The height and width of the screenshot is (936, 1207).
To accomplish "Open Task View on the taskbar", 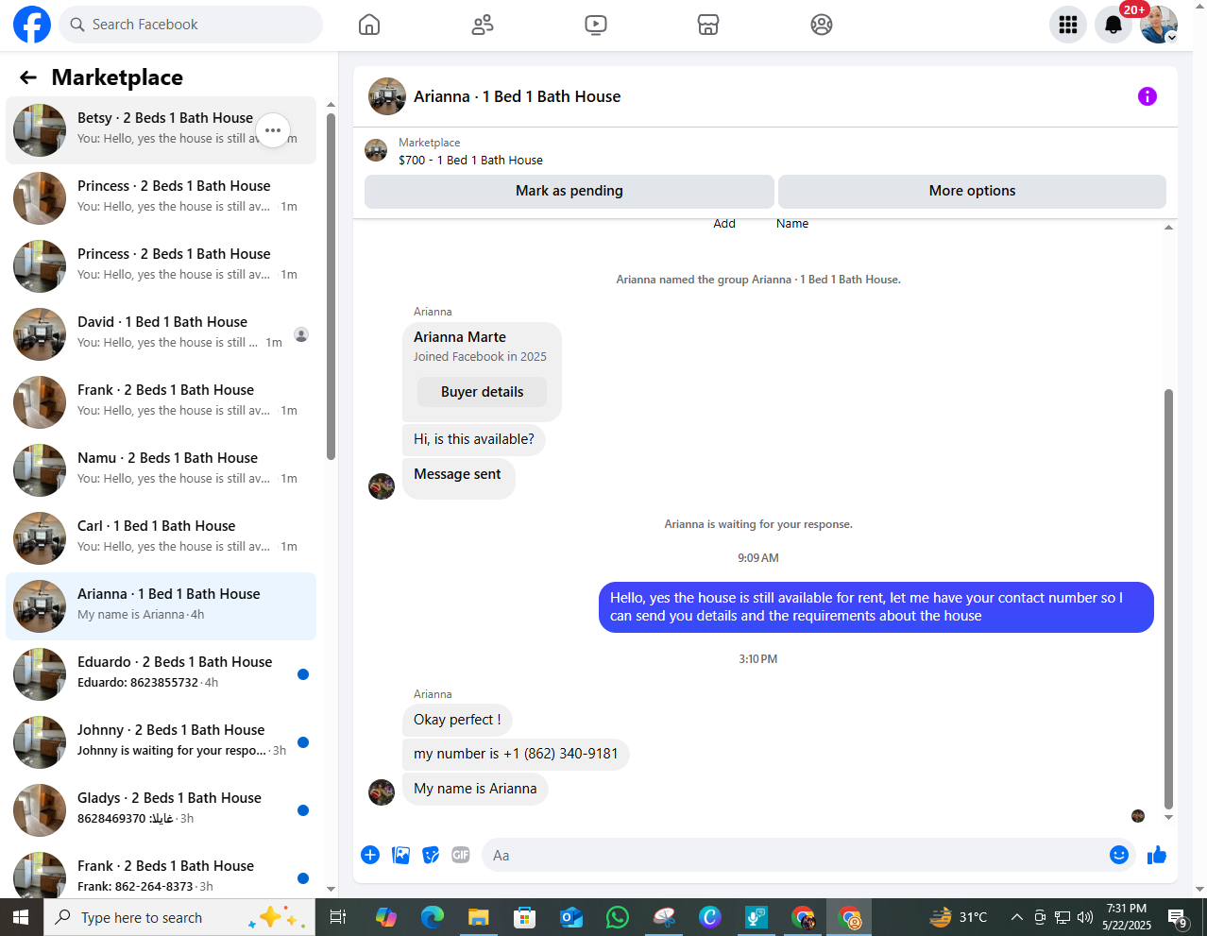I will (x=338, y=917).
